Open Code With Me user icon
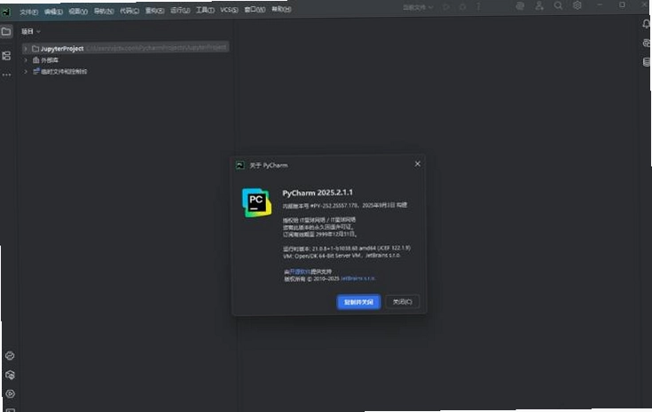Screen dimensions: 652x412 (x=539, y=6)
